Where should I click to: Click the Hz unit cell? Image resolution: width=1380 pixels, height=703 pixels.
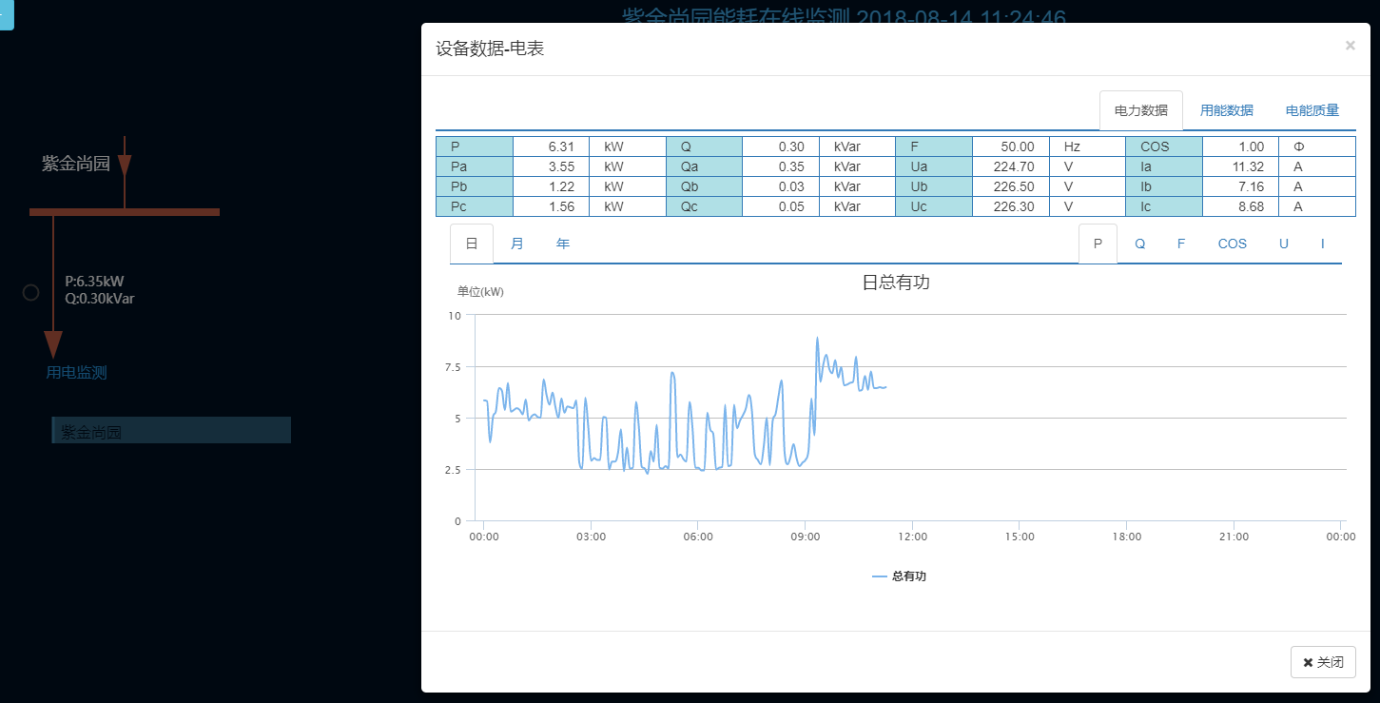(x=1087, y=146)
